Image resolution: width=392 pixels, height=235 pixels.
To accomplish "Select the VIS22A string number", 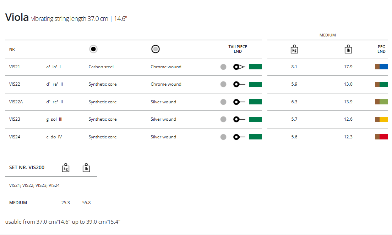I will (16, 102).
